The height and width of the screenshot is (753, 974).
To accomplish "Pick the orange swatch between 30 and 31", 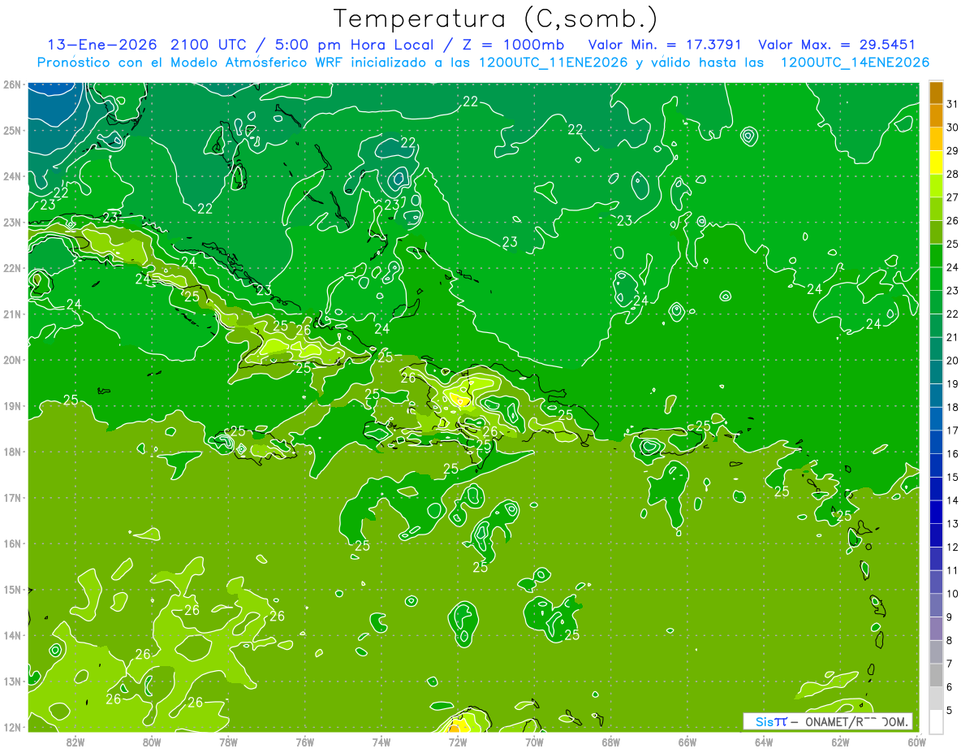I will pyautogui.click(x=936, y=115).
